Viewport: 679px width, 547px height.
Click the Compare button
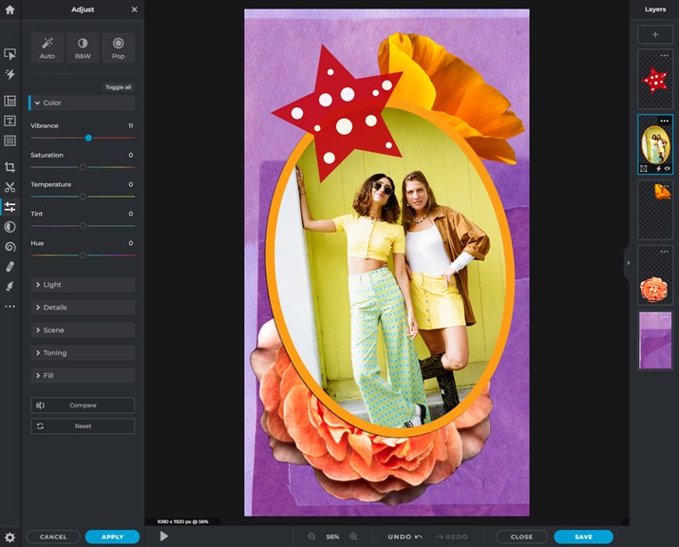tap(83, 406)
